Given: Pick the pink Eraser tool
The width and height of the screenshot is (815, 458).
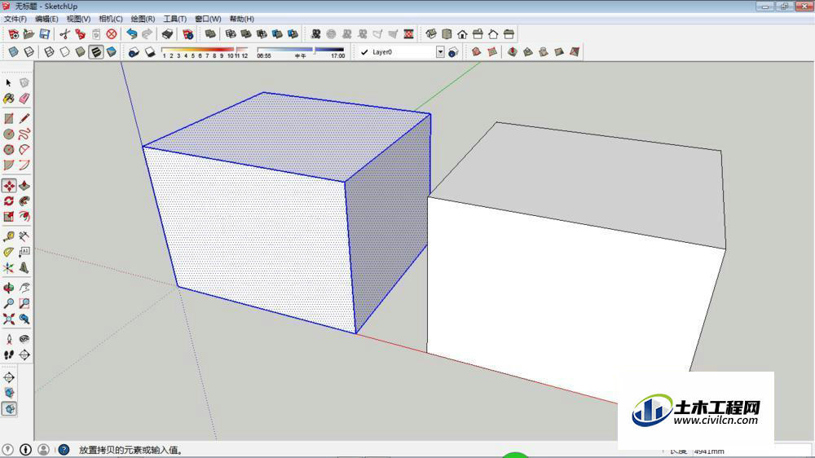Looking at the screenshot, I should (x=24, y=99).
